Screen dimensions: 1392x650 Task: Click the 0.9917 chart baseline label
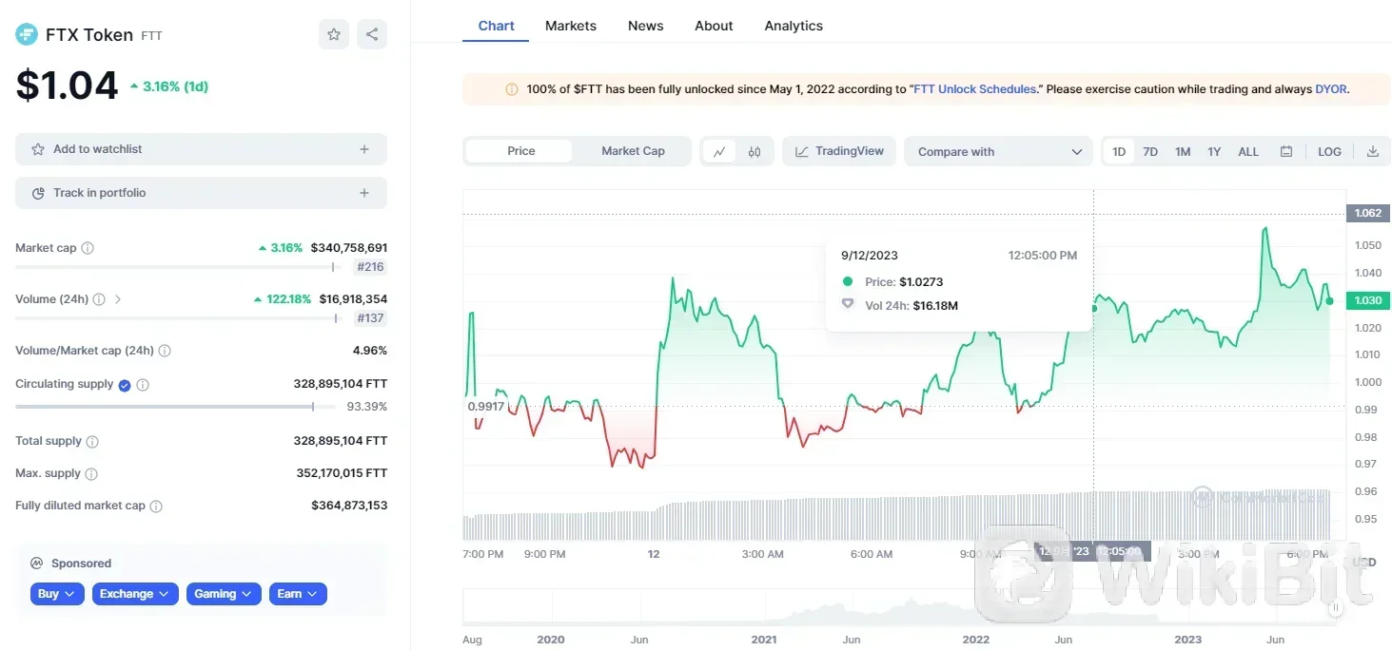tap(485, 407)
